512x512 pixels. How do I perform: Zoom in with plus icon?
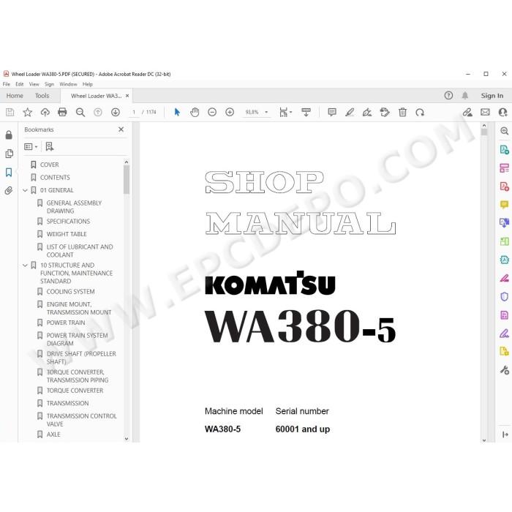pos(230,113)
